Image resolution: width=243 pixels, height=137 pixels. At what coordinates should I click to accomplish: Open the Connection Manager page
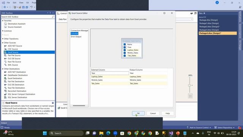pos(79,30)
